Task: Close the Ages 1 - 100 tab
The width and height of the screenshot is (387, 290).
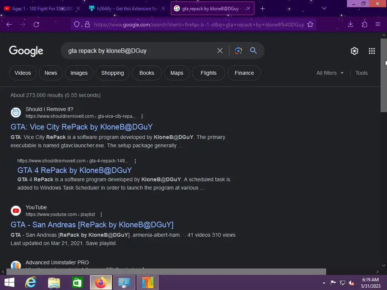Action: pyautogui.click(x=78, y=9)
